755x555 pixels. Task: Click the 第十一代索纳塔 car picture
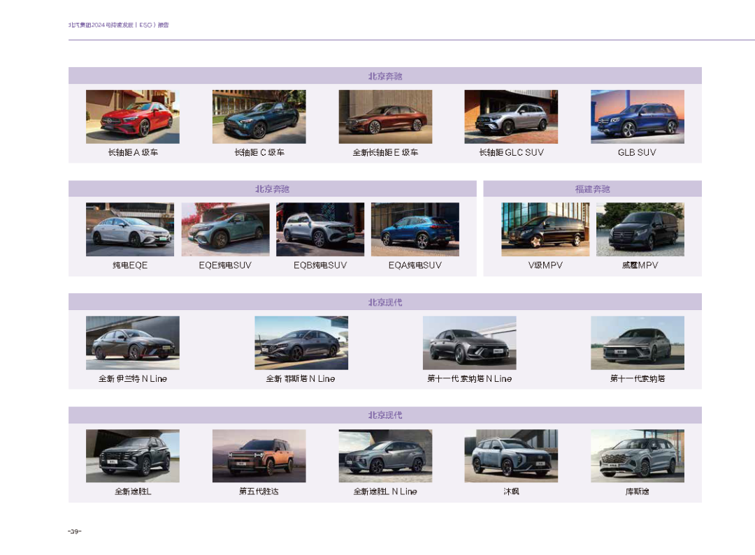[x=638, y=343]
